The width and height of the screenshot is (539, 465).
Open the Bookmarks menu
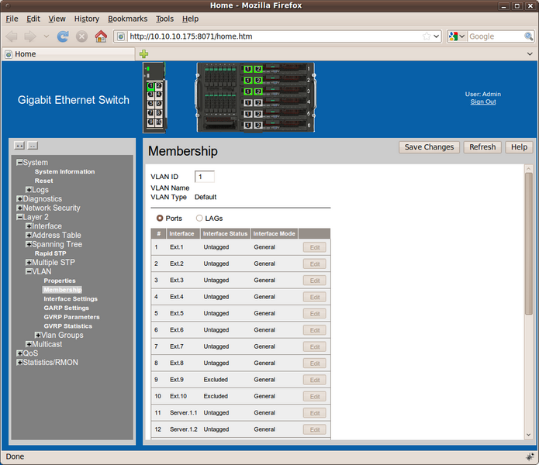pos(127,19)
